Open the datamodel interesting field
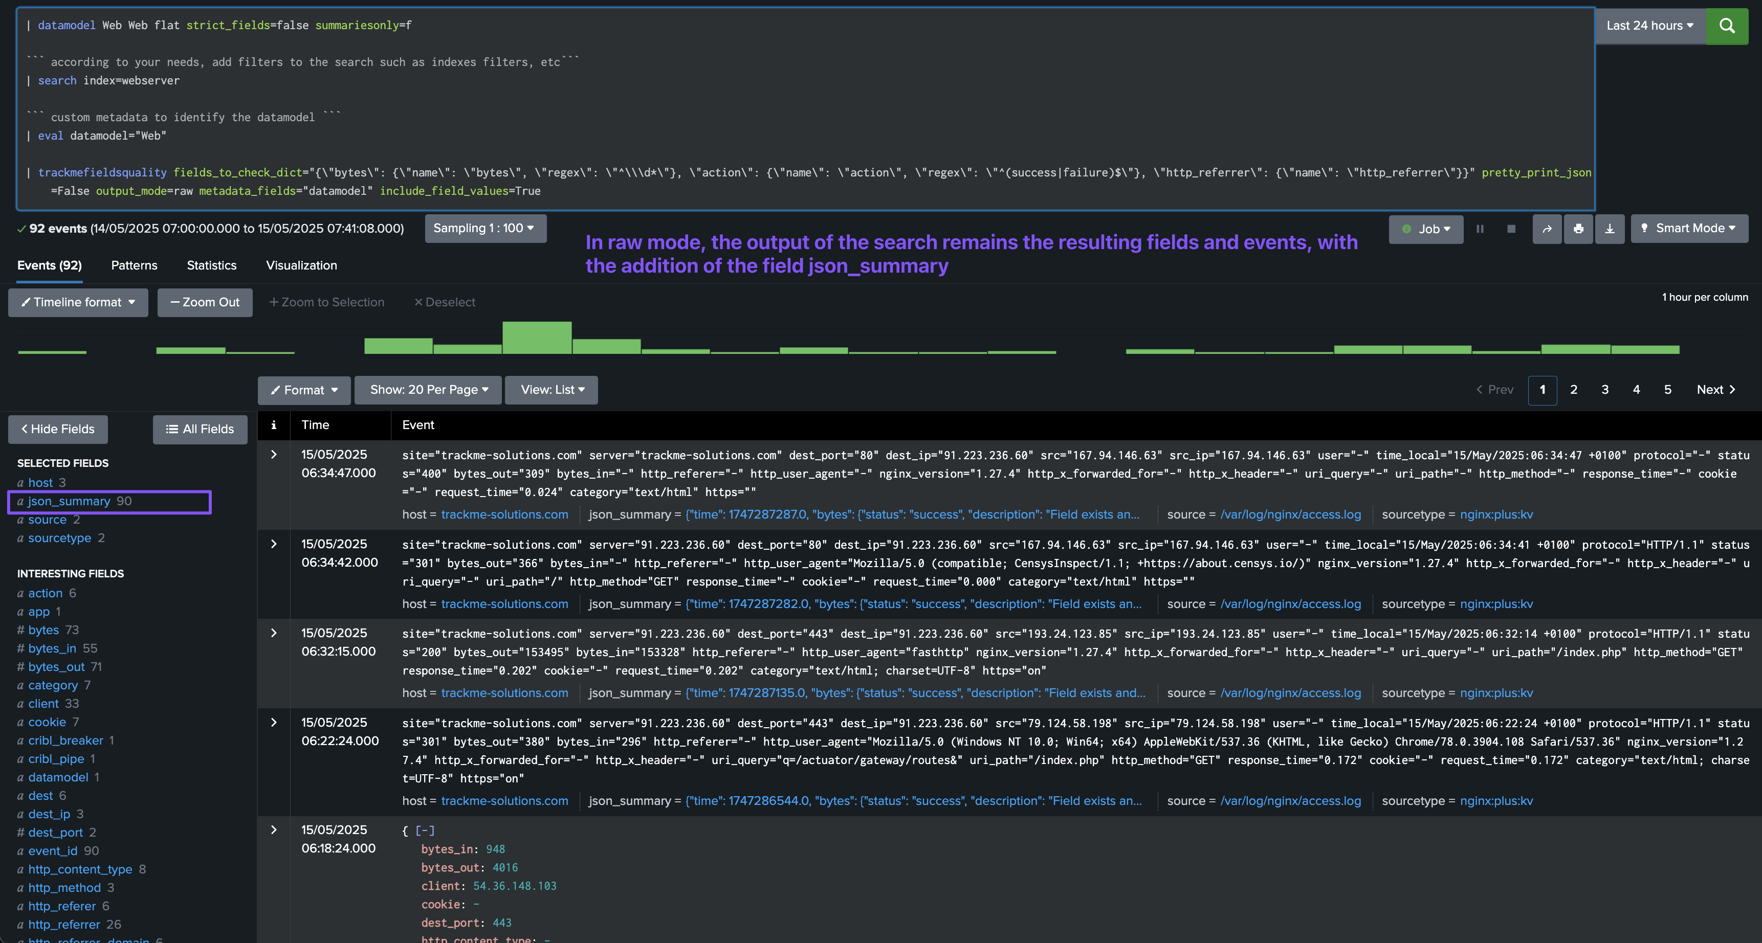The image size is (1762, 943). [58, 777]
